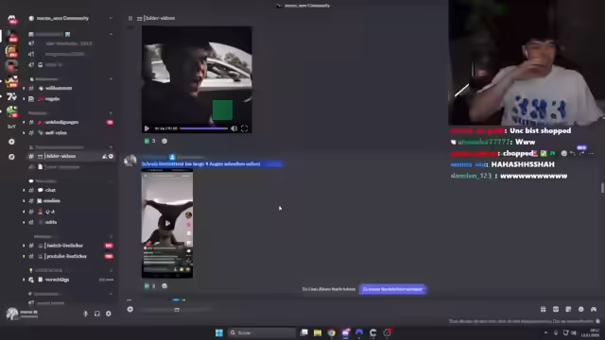The image size is (605, 340).
Task: Click the chat scrollbar on the right
Action: click(602, 188)
